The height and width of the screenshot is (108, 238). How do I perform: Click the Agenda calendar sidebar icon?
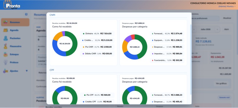6,30
